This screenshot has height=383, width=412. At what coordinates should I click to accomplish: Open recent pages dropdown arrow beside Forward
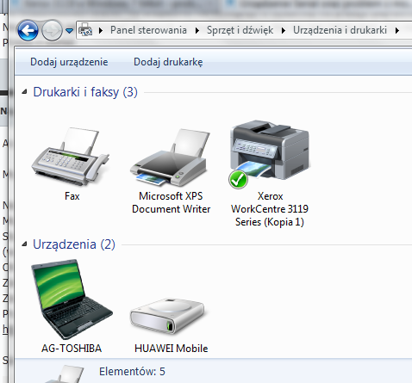[x=69, y=30]
